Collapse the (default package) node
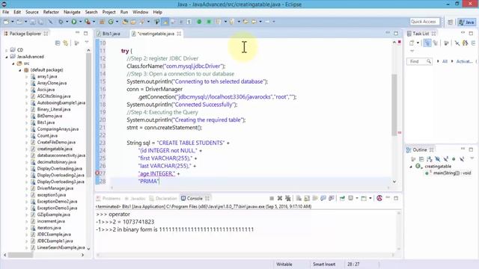Image resolution: width=479 pixels, height=269 pixels. [x=20, y=70]
